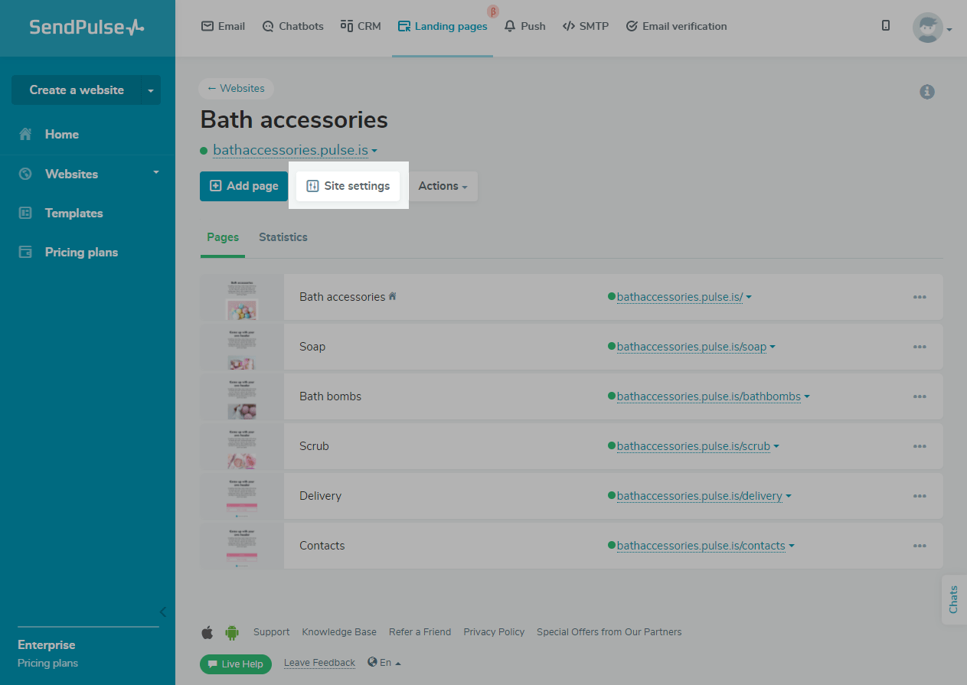Image resolution: width=967 pixels, height=685 pixels.
Task: Go back via the Websites link
Action: [x=236, y=88]
